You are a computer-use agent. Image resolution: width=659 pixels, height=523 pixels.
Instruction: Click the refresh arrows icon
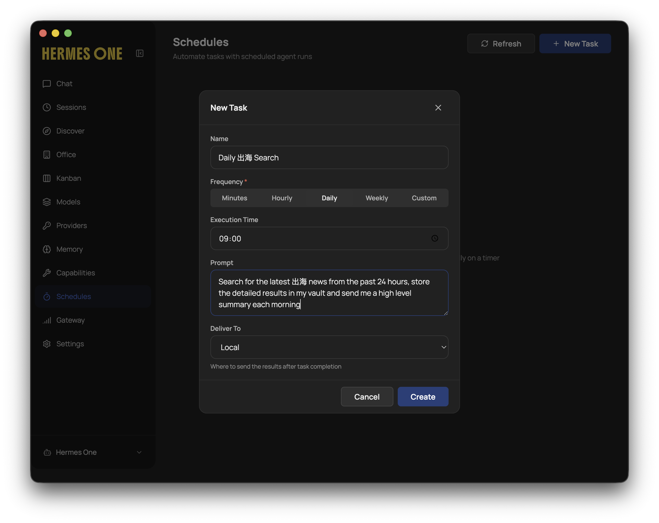(x=485, y=44)
